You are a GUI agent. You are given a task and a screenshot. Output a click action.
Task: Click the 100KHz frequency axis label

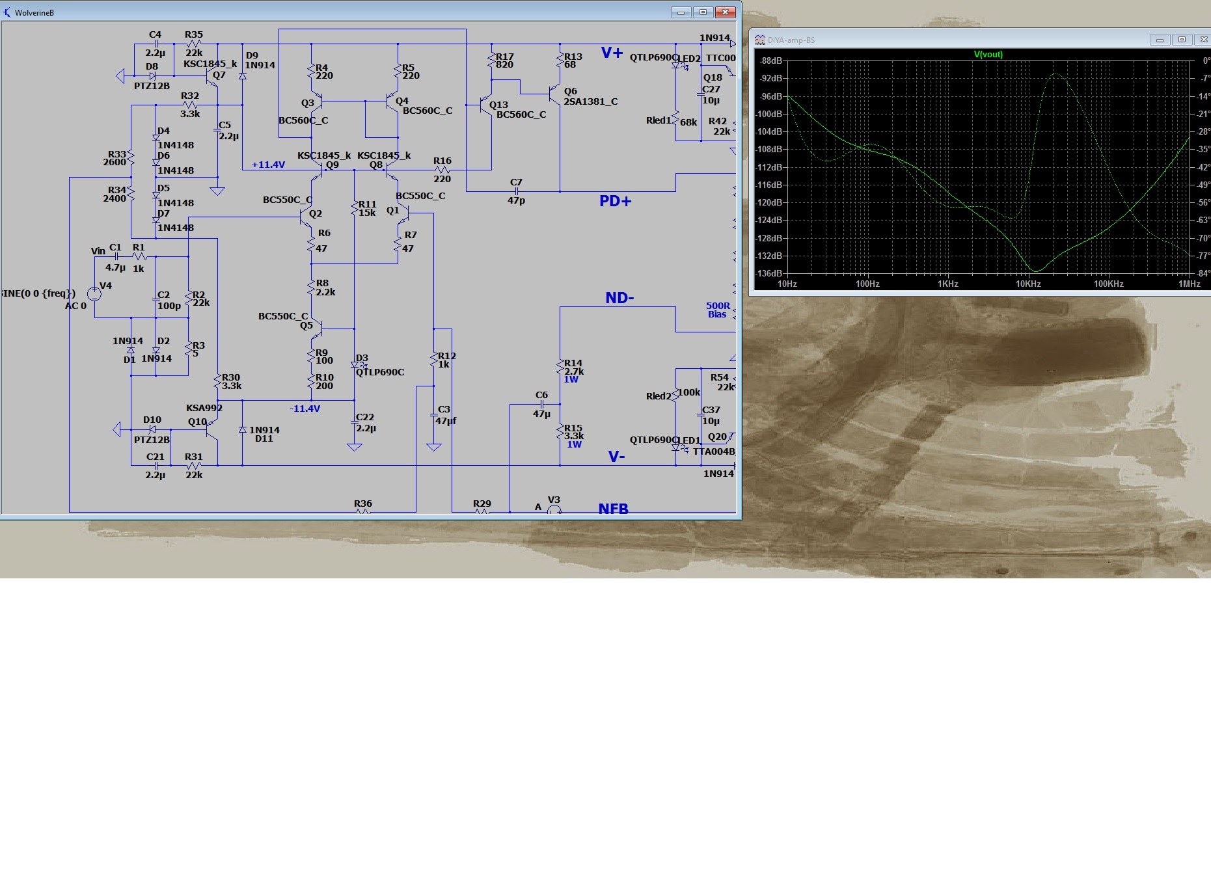1109,284
